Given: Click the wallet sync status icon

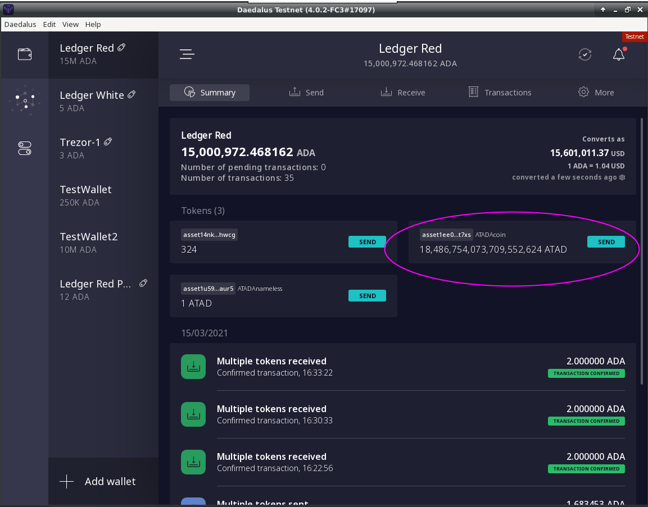Looking at the screenshot, I should [x=584, y=54].
